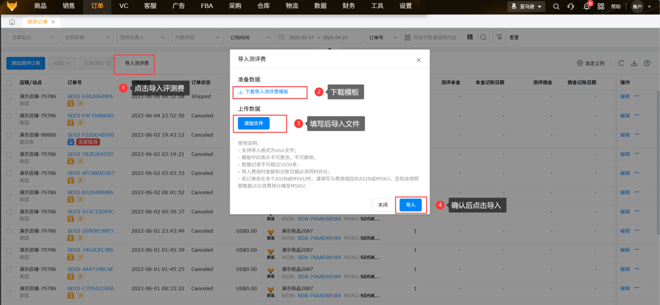This screenshot has width=660, height=305.
Task: Expand the 编辑 dropdown button
Action: tap(62, 63)
